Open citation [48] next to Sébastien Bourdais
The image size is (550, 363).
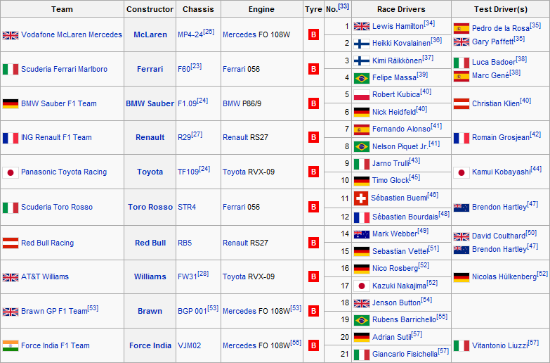click(444, 214)
